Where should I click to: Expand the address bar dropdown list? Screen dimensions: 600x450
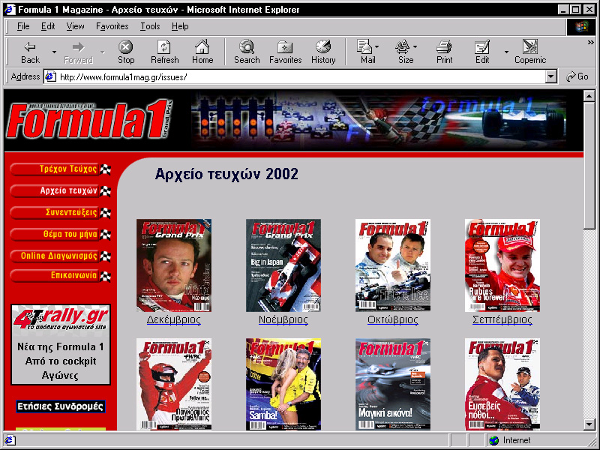(550, 77)
